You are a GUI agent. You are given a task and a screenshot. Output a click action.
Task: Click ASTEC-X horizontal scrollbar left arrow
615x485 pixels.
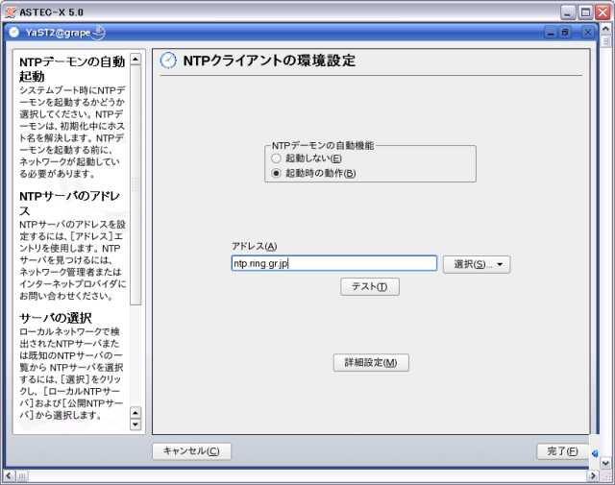click(x=9, y=476)
